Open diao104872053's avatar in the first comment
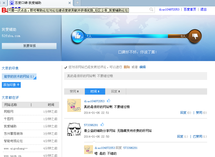Screen dimensions: 215x157 (x=74, y=105)
